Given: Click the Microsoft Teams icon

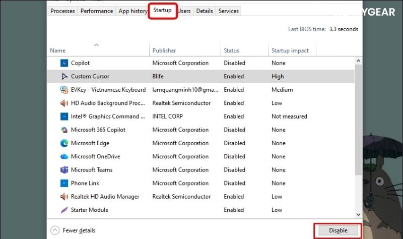Looking at the screenshot, I should click(64, 170).
